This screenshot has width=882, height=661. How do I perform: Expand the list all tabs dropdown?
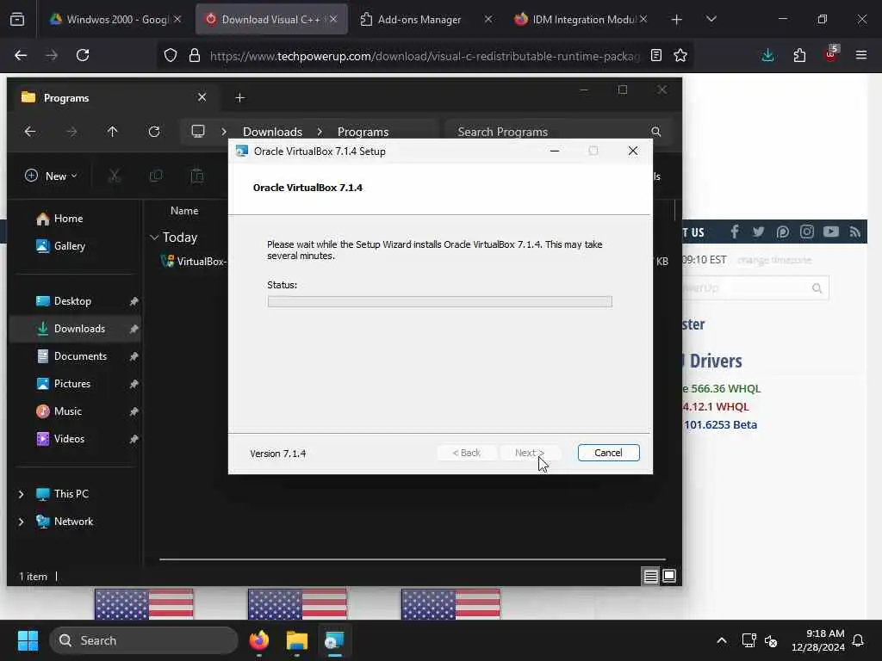[x=711, y=19]
